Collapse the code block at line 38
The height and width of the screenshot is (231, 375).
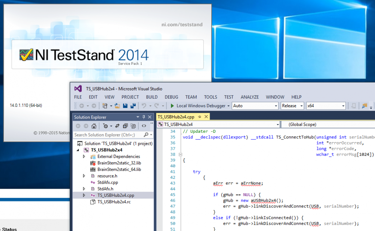[180, 154]
